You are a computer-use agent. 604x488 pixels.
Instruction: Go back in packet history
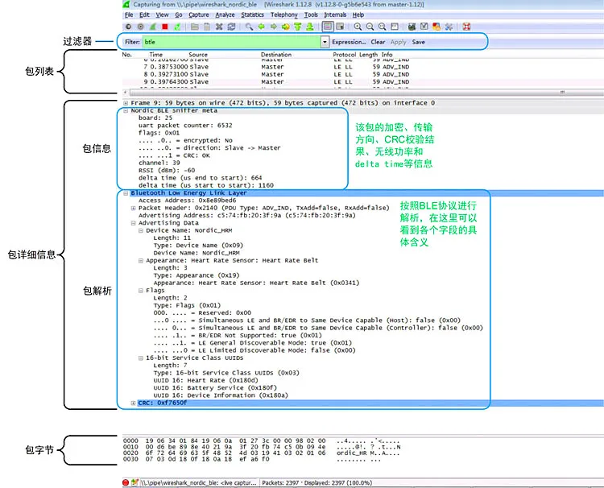point(261,27)
